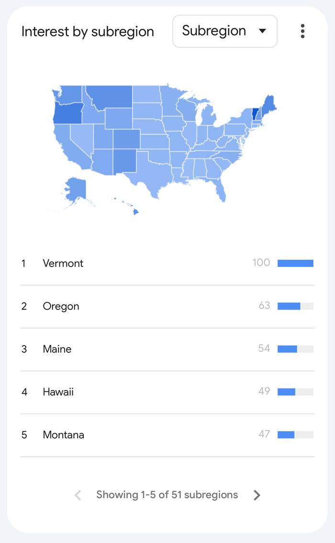
Task: Click Vermont's dark blue map shape
Action: [x=256, y=114]
